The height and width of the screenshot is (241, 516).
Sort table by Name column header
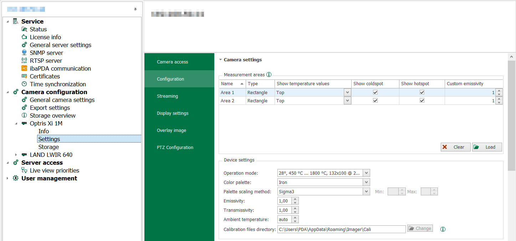pos(232,84)
